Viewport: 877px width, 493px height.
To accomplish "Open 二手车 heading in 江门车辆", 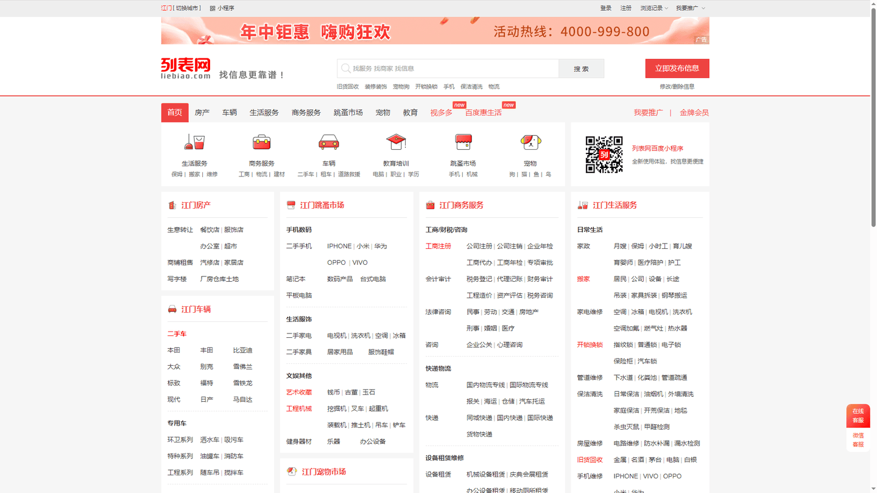I will pos(177,334).
